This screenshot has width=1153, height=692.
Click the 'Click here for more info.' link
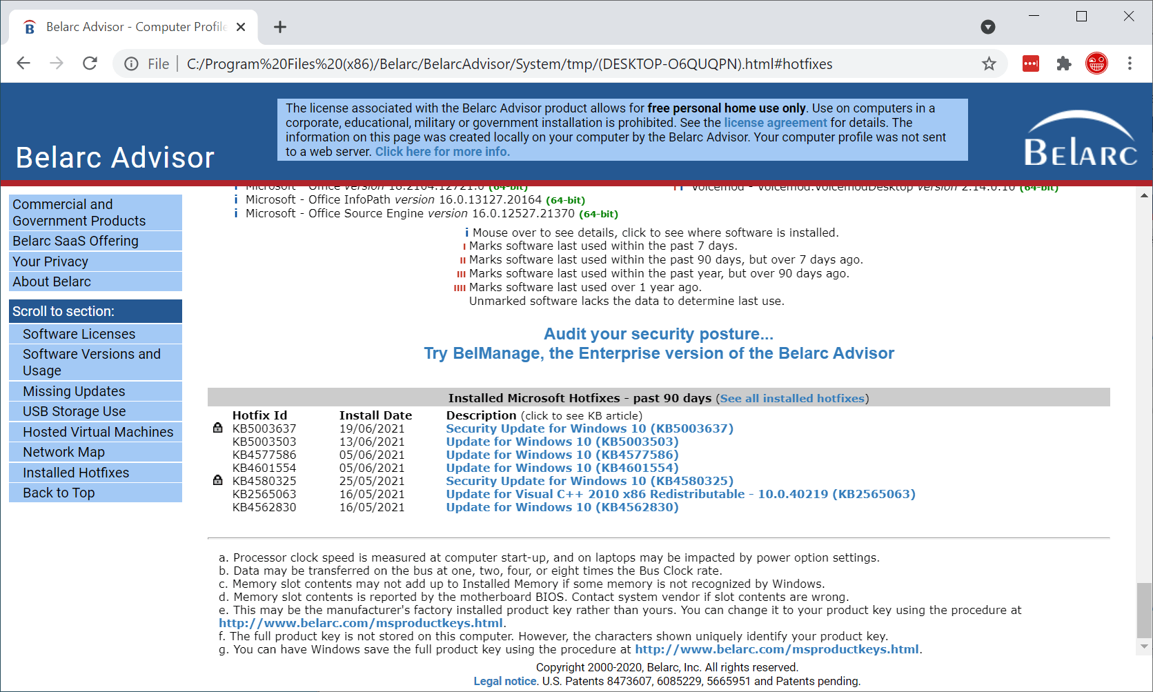[442, 152]
